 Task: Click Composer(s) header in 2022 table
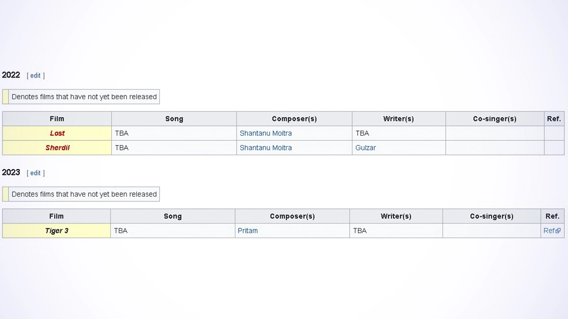(294, 119)
